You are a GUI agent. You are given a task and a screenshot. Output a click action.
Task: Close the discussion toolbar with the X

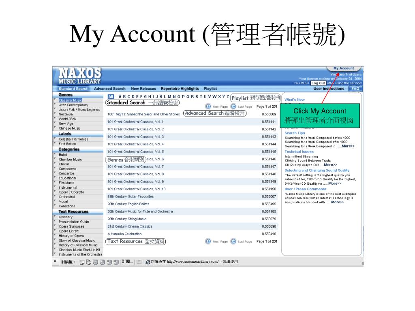[55, 261]
